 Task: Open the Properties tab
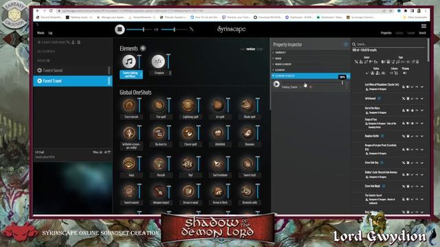point(386,33)
